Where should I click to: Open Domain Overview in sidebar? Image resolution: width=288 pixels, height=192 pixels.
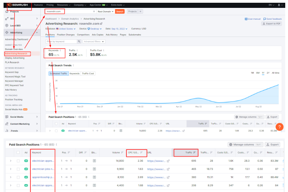(x=14, y=49)
